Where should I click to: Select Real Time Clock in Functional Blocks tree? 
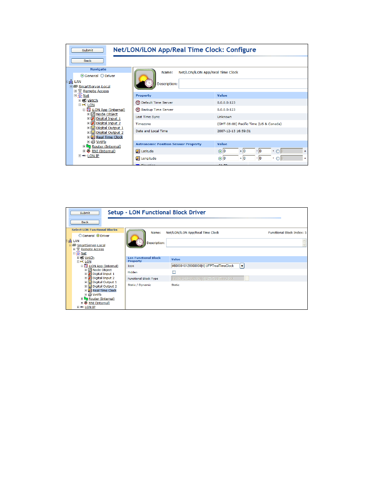pos(104,291)
